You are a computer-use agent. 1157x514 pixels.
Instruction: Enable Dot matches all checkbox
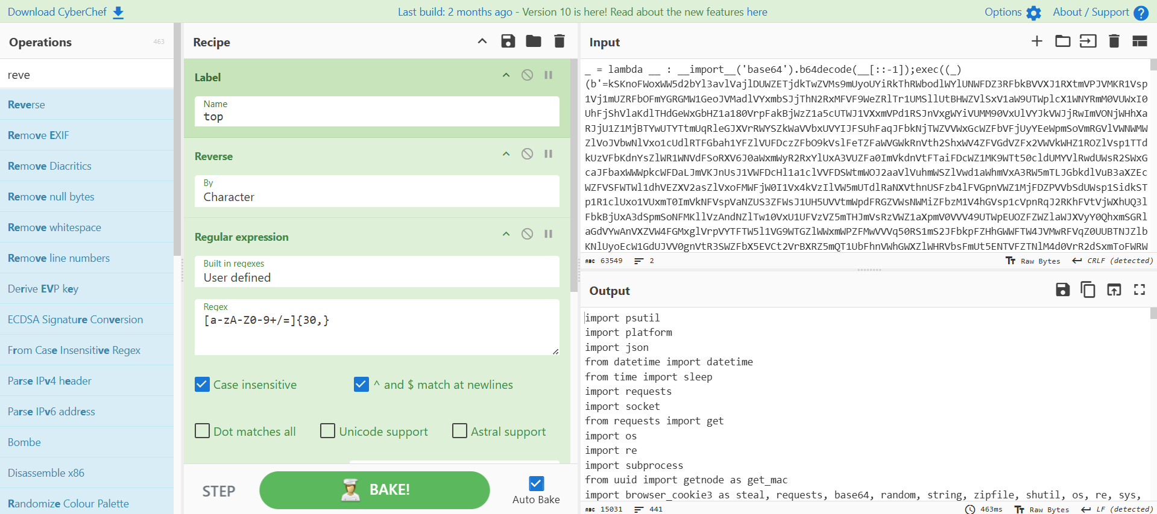click(x=203, y=431)
